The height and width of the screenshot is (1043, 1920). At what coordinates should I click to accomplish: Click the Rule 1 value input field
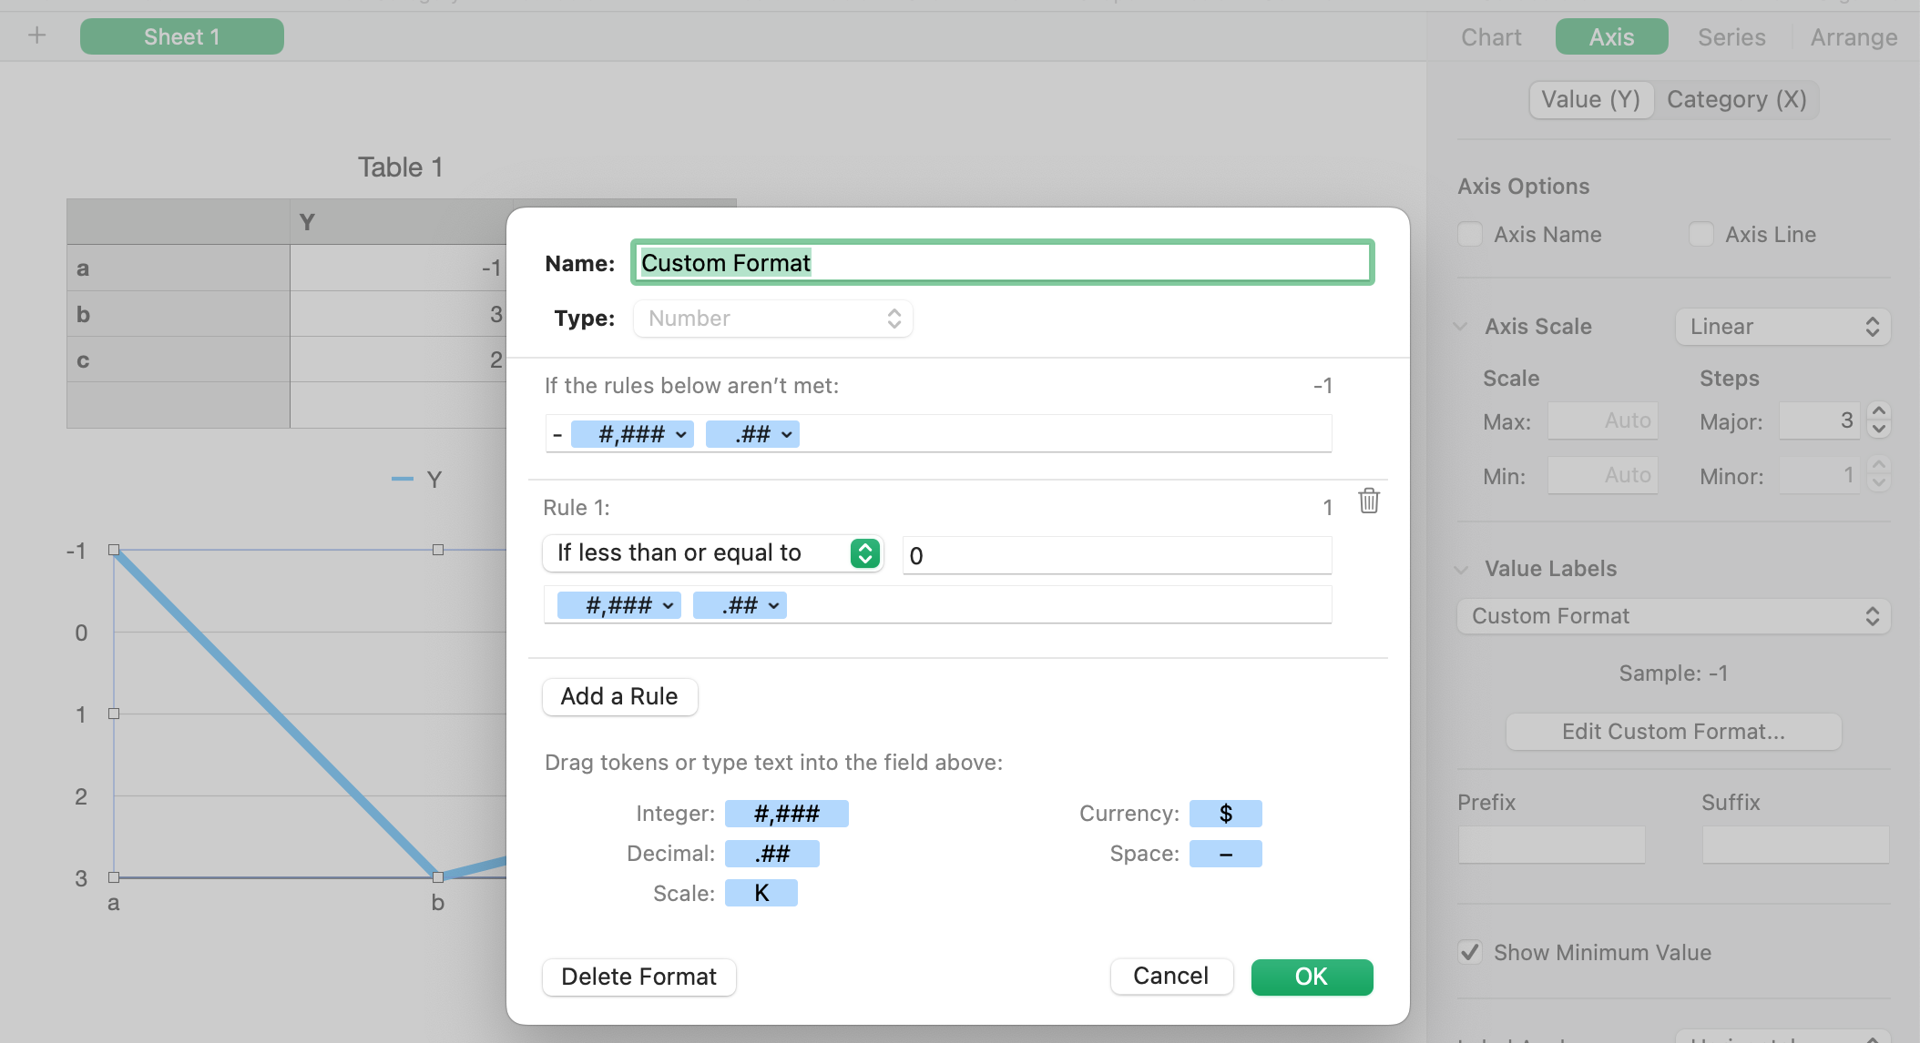point(1117,556)
